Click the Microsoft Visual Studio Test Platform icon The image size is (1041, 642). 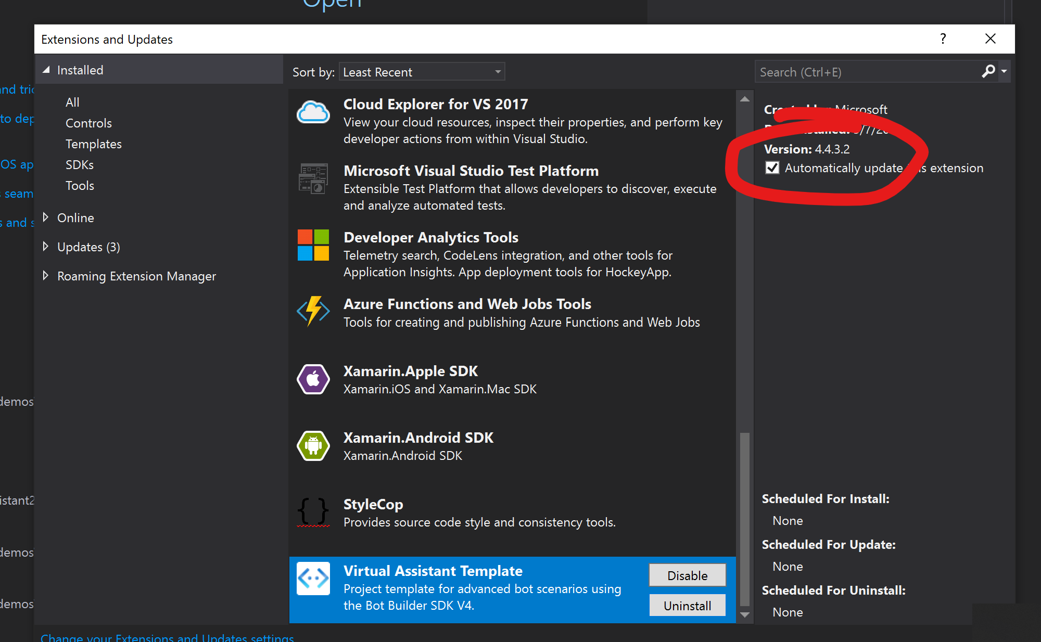pyautogui.click(x=313, y=179)
